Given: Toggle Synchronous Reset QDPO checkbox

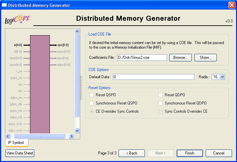Looking at the screenshot, I should [x=160, y=103].
